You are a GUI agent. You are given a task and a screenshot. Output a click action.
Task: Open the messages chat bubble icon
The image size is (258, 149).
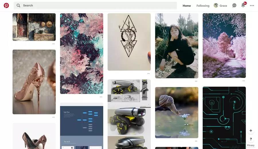point(234,5)
